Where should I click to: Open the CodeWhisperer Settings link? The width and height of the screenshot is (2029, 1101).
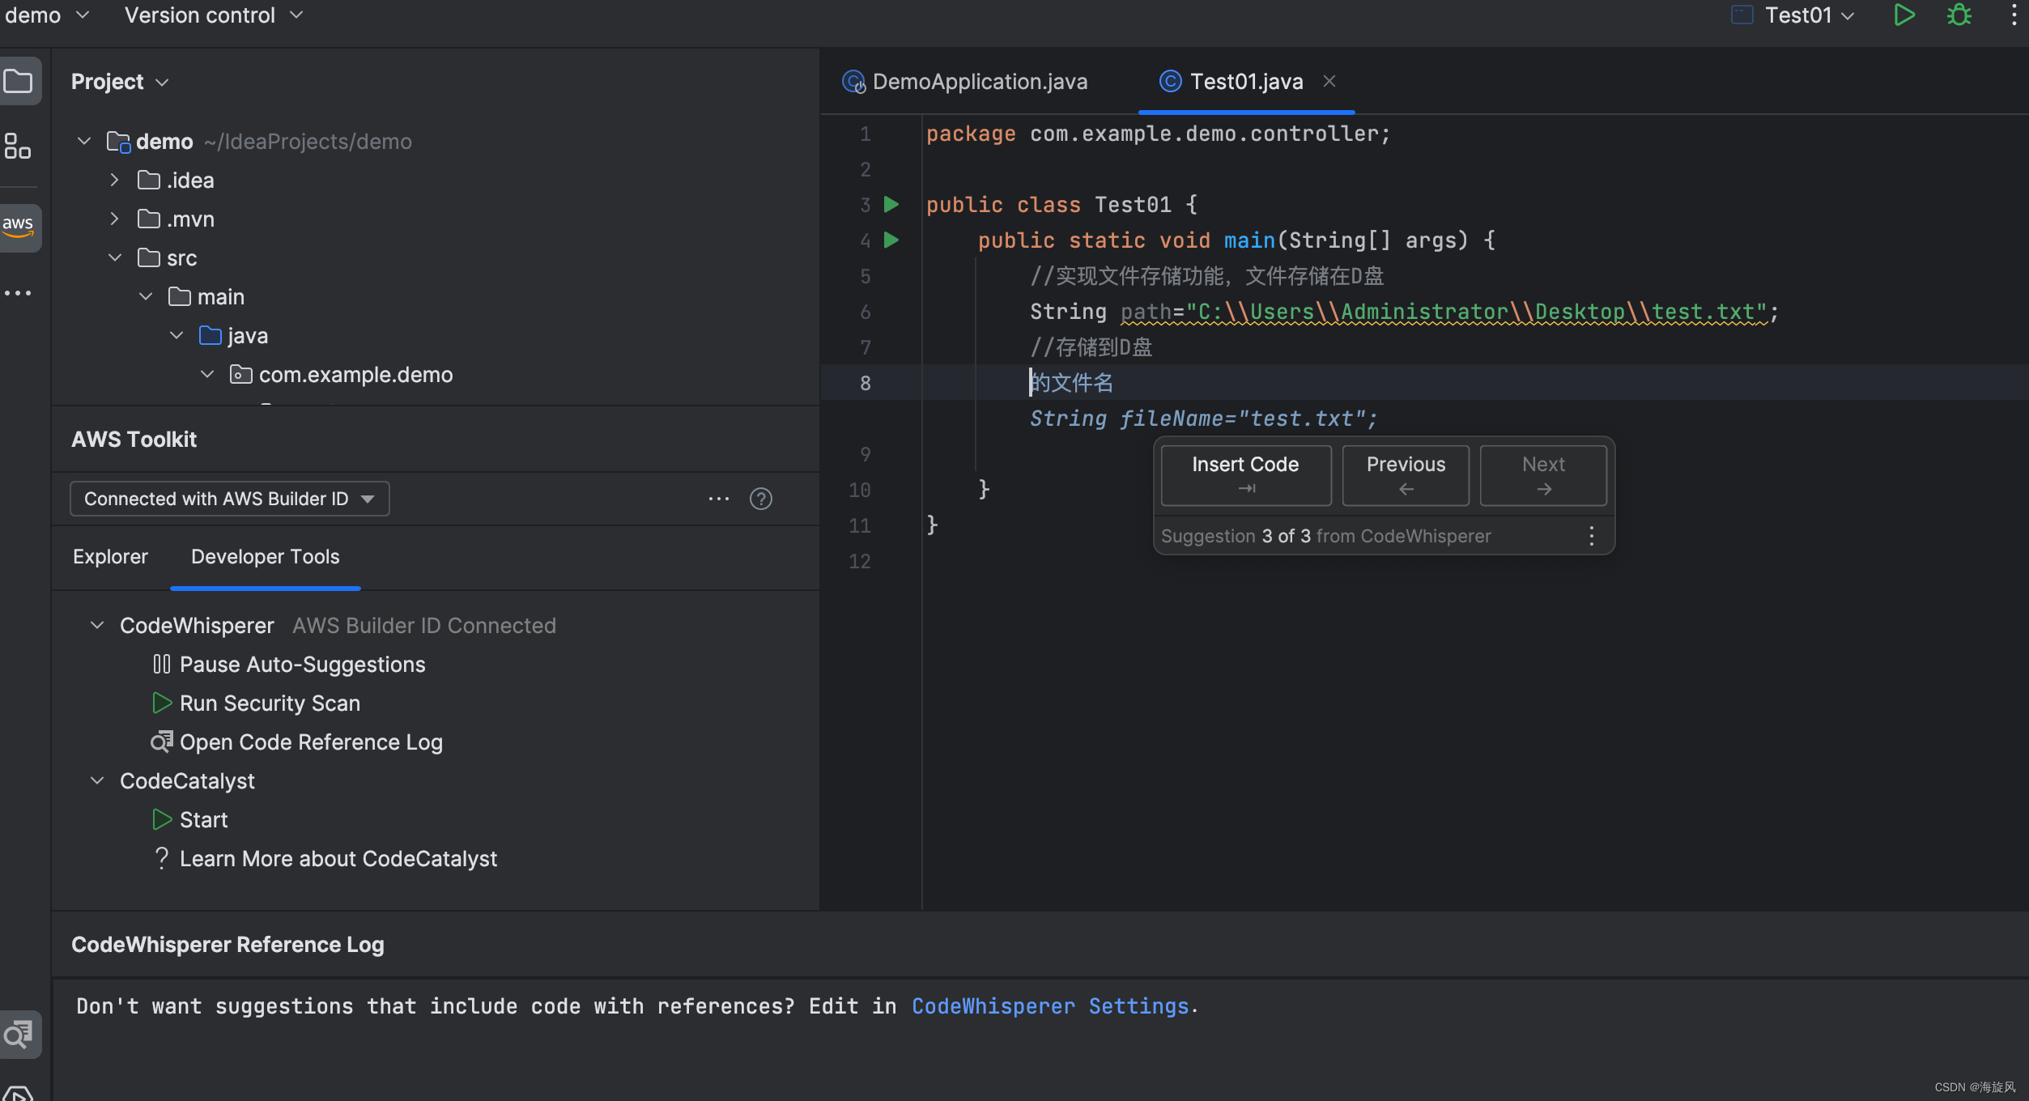click(x=1050, y=1006)
